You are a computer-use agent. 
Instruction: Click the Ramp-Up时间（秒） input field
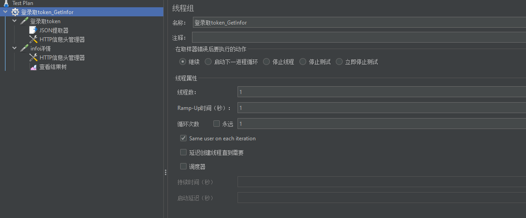(x=382, y=108)
